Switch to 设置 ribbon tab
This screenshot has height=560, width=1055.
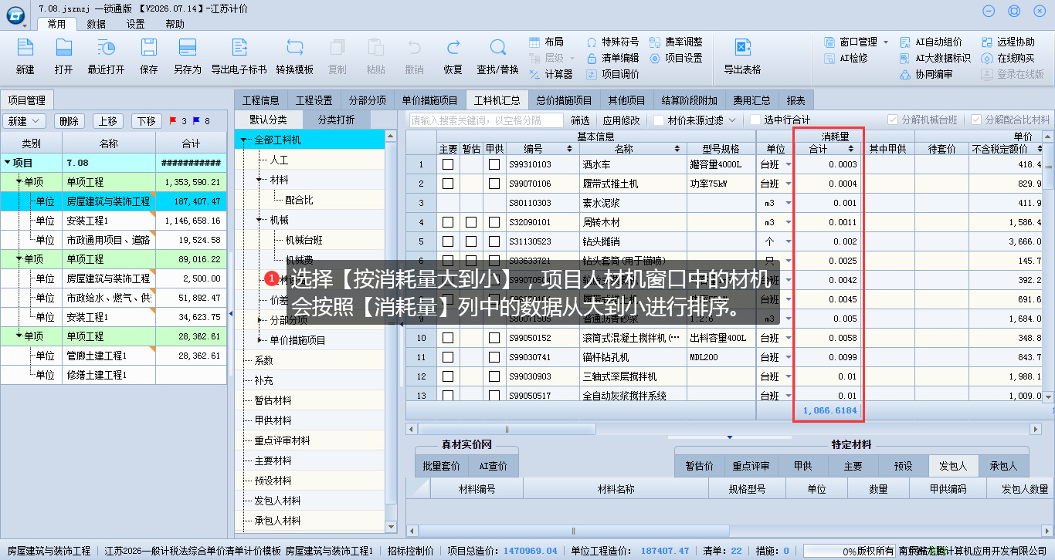point(135,24)
